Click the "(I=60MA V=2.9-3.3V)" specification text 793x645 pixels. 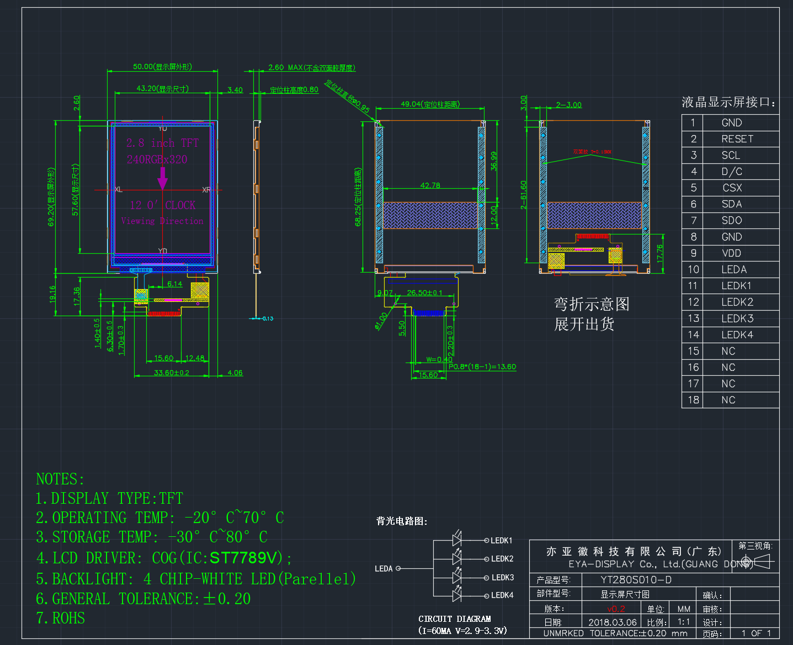462,631
